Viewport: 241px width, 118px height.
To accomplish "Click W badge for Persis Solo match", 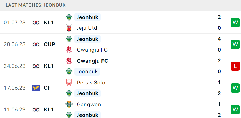I will [x=235, y=88].
